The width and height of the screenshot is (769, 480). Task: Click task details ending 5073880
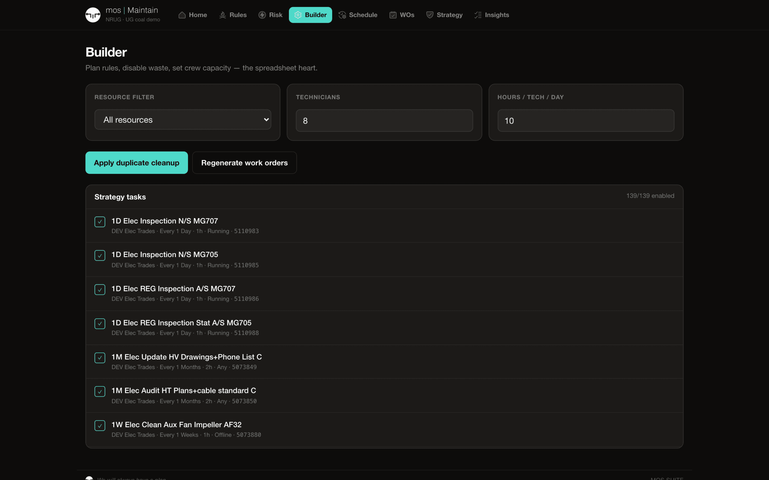click(x=186, y=435)
